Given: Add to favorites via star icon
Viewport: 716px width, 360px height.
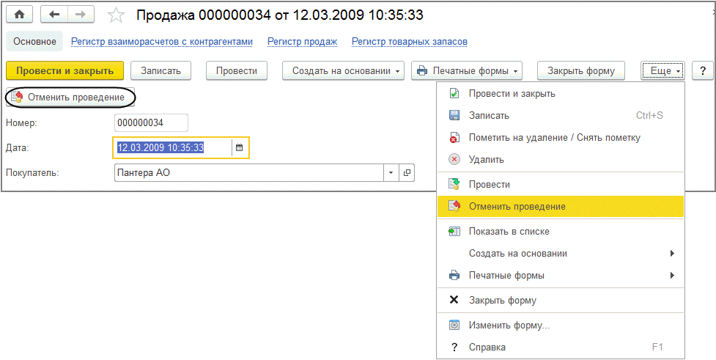Looking at the screenshot, I should pos(116,15).
